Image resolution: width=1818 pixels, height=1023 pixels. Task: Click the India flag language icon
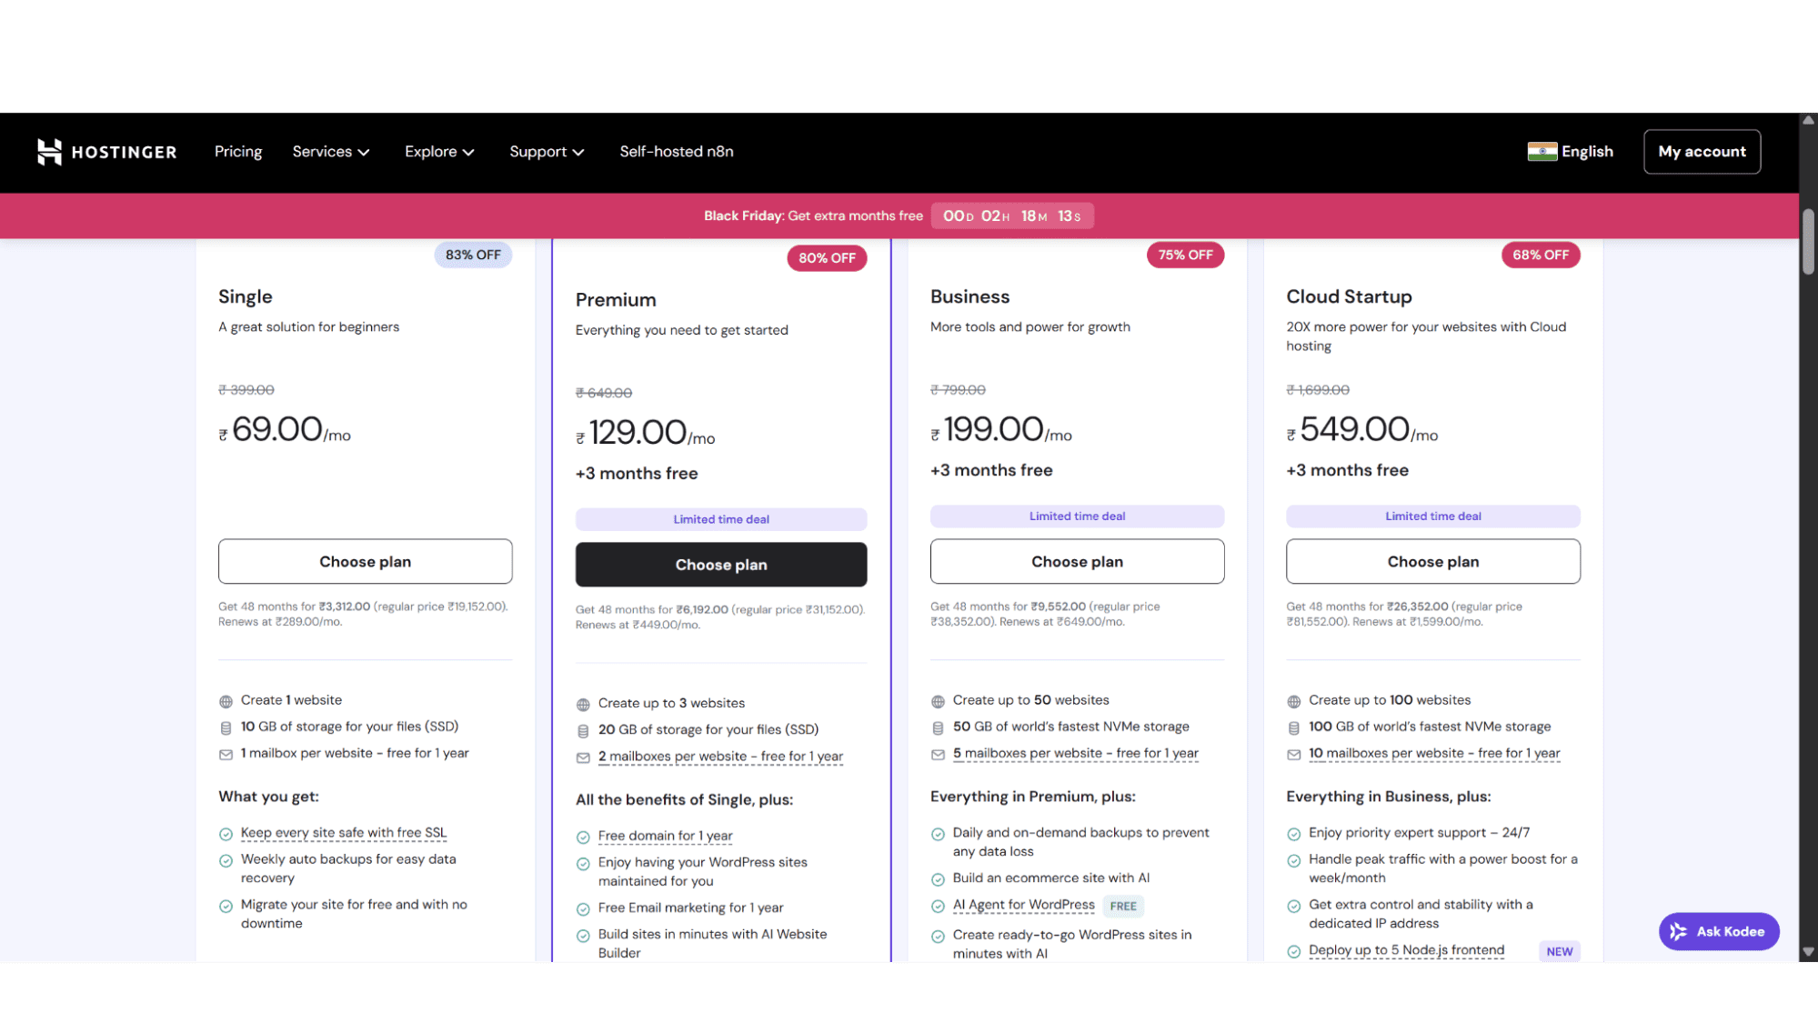[x=1542, y=152]
